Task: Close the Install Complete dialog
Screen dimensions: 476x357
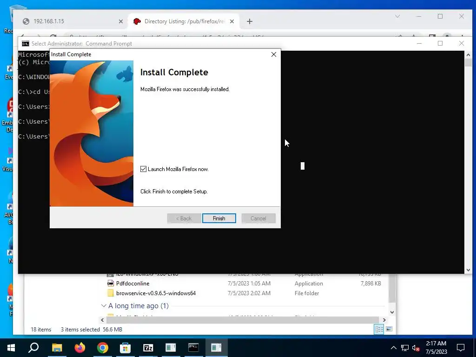Action: [273, 54]
